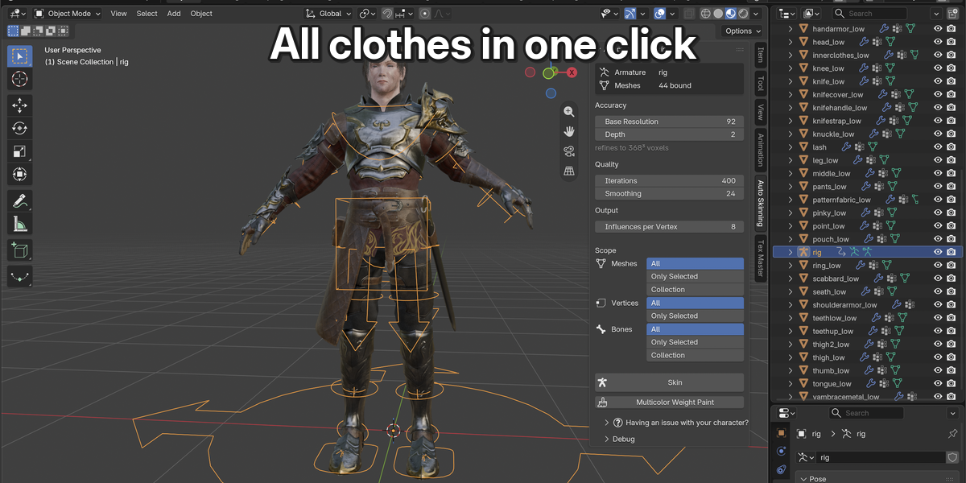Click the outliner Search field
The image size is (966, 483).
(869, 14)
